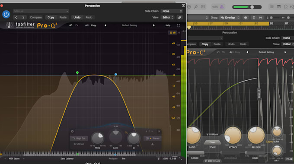Click the full screen icon in Pro-Q 3
Screen dimensions: 294x164
179,25
